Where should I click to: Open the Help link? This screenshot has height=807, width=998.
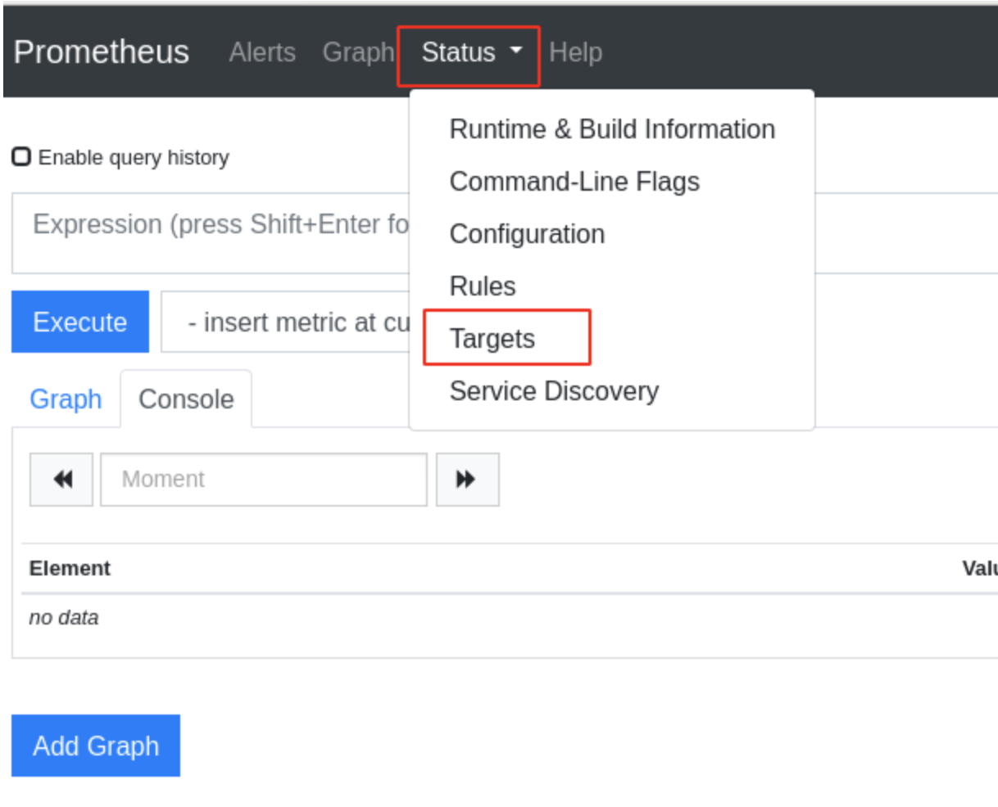coord(575,52)
